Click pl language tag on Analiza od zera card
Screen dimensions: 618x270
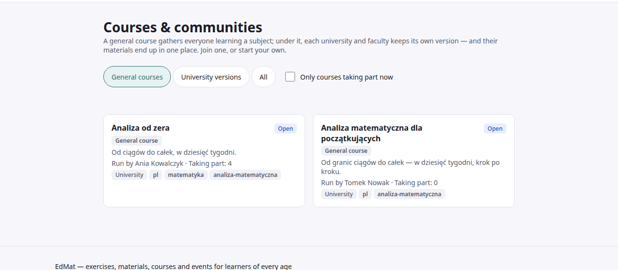point(156,175)
